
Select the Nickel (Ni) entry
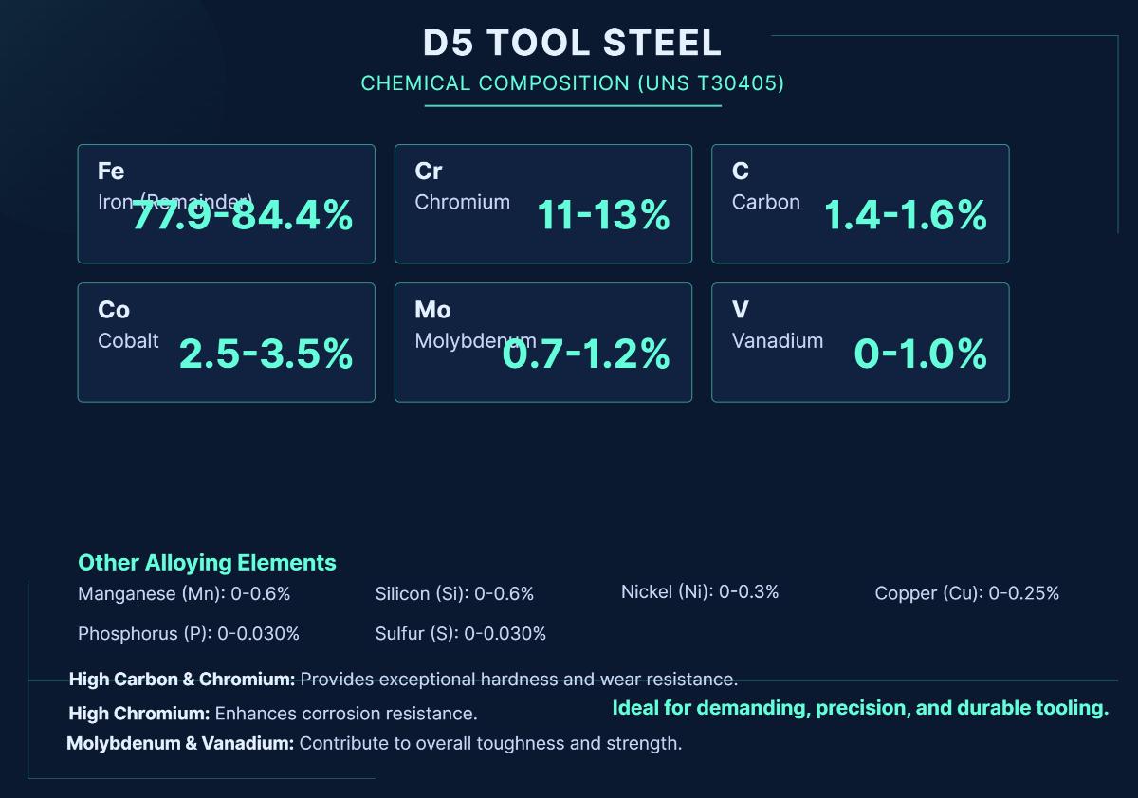tap(699, 591)
